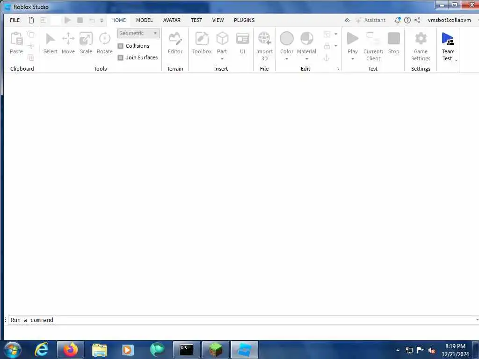Click the Group icon in the Edit section
Image resolution: width=479 pixels, height=359 pixels.
point(327,34)
